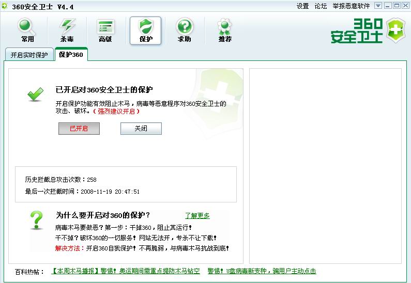Open the 【本周木马播报】 Olympics trojan warning link
411x283 pixels.
(126, 271)
